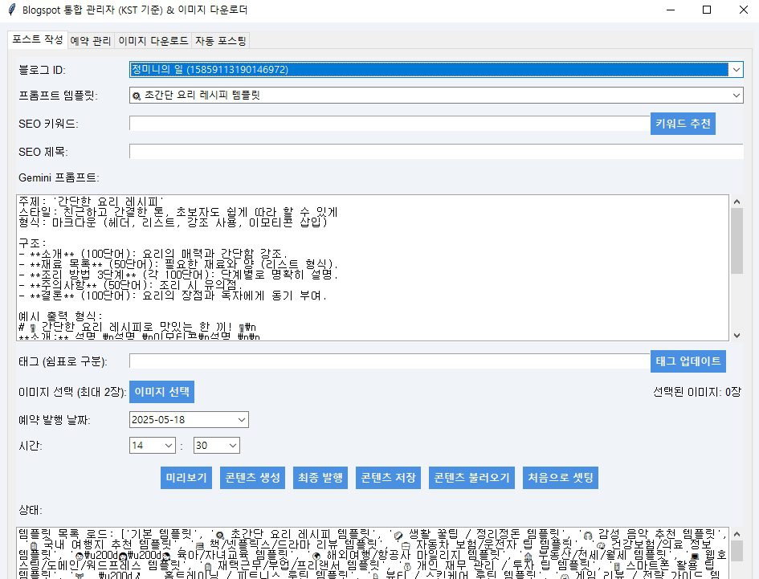Click the 태그 업데이트 button

(x=688, y=361)
